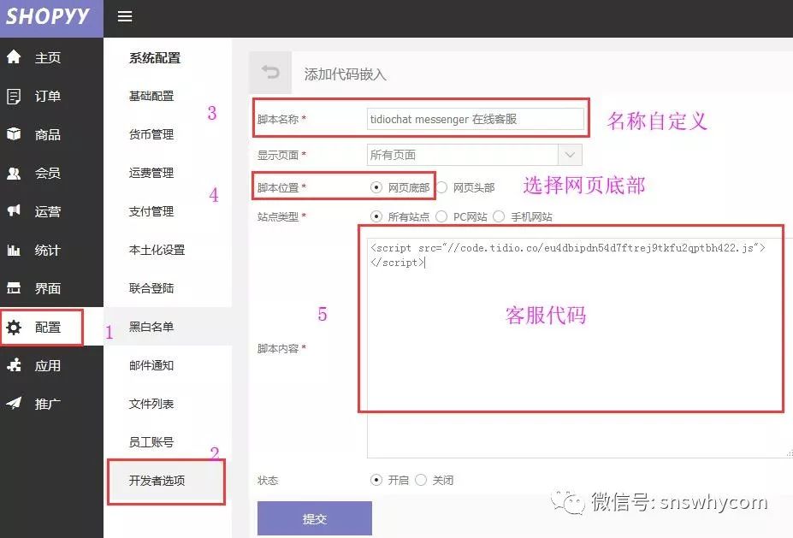Click the 会员 (Members) sidebar icon
This screenshot has width=793, height=538.
(12, 173)
